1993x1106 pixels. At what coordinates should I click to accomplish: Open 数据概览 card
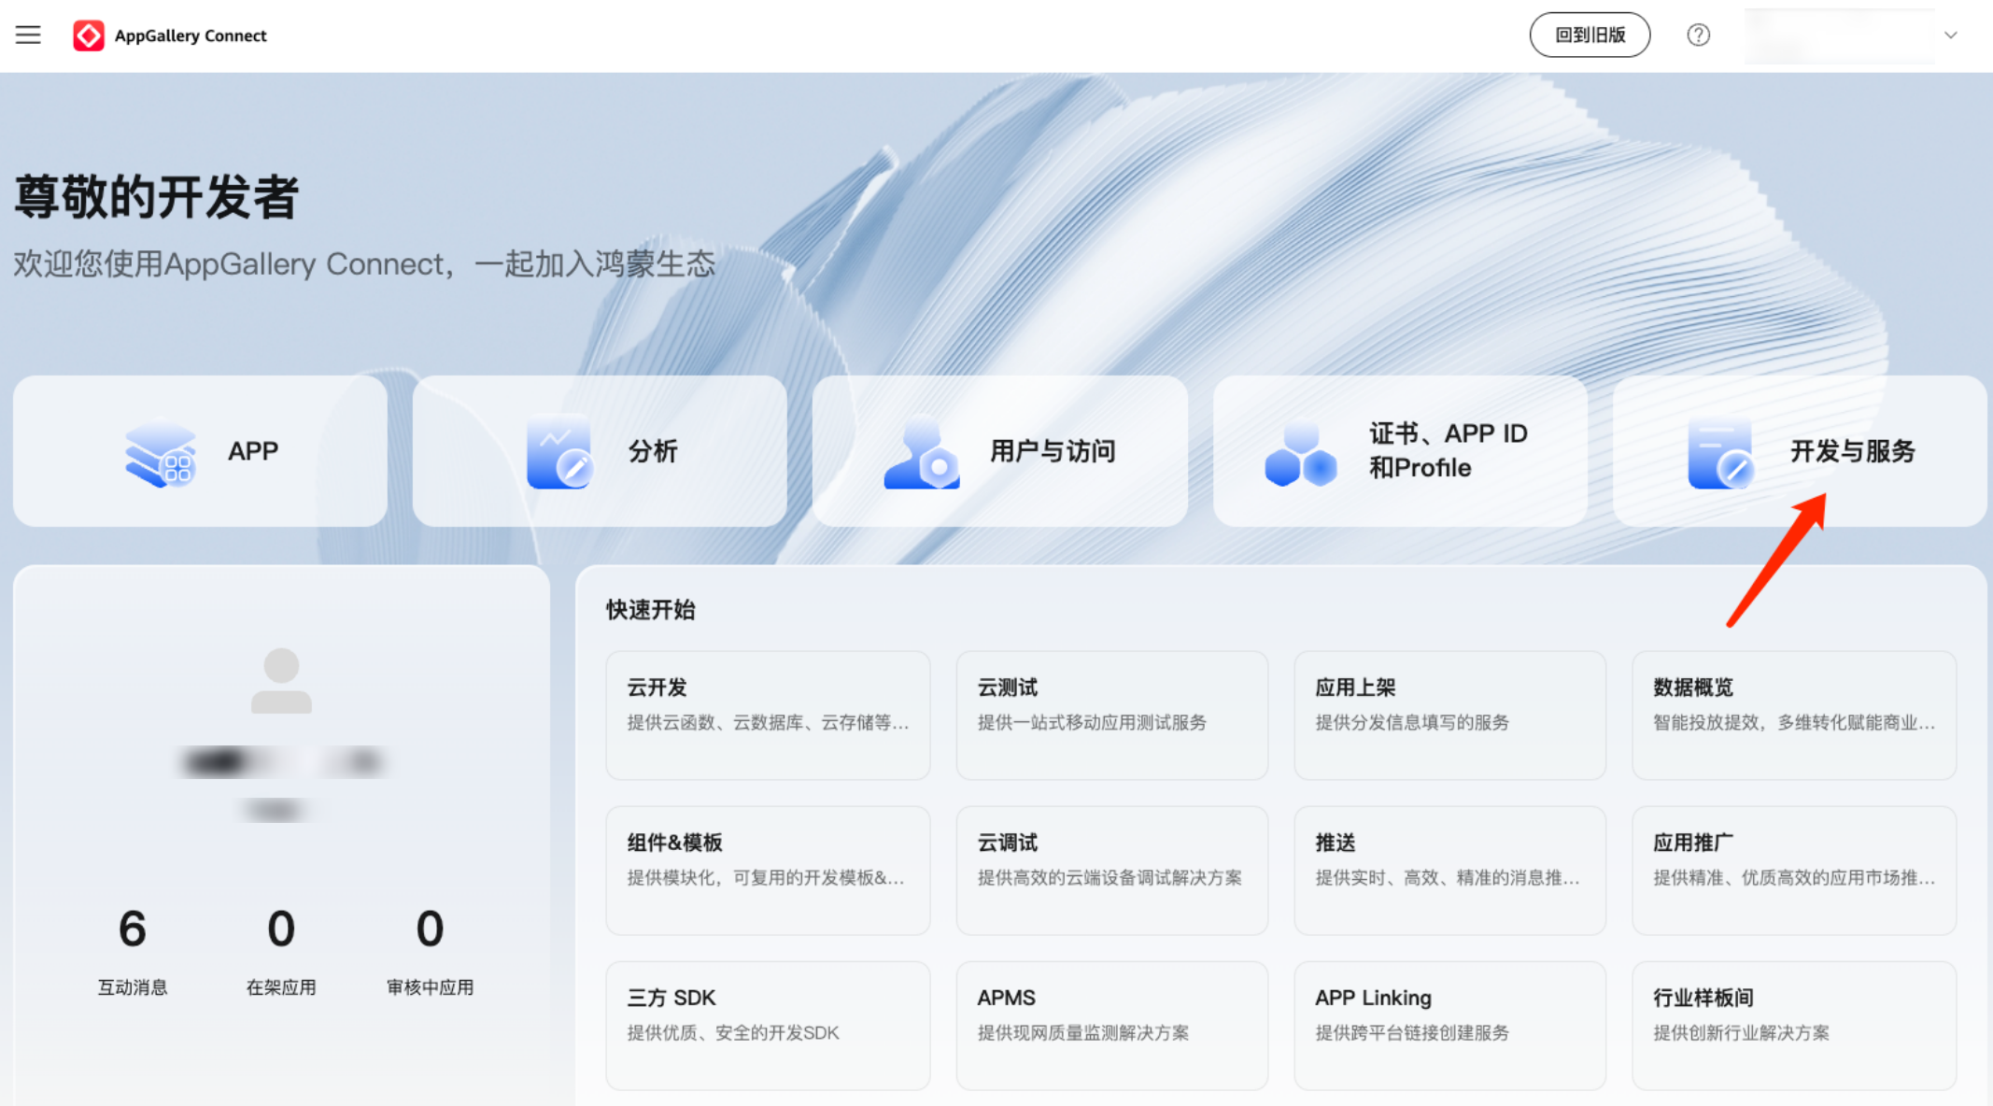coord(1793,715)
